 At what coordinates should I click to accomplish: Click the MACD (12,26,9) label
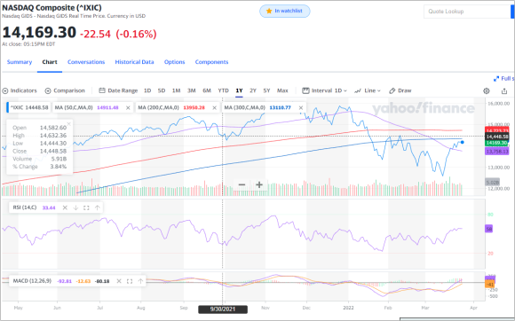(x=32, y=281)
